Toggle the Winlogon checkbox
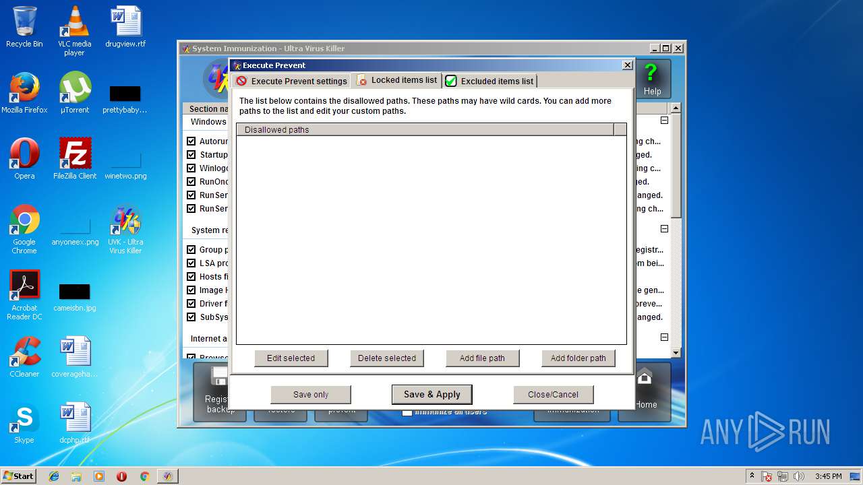 191,168
